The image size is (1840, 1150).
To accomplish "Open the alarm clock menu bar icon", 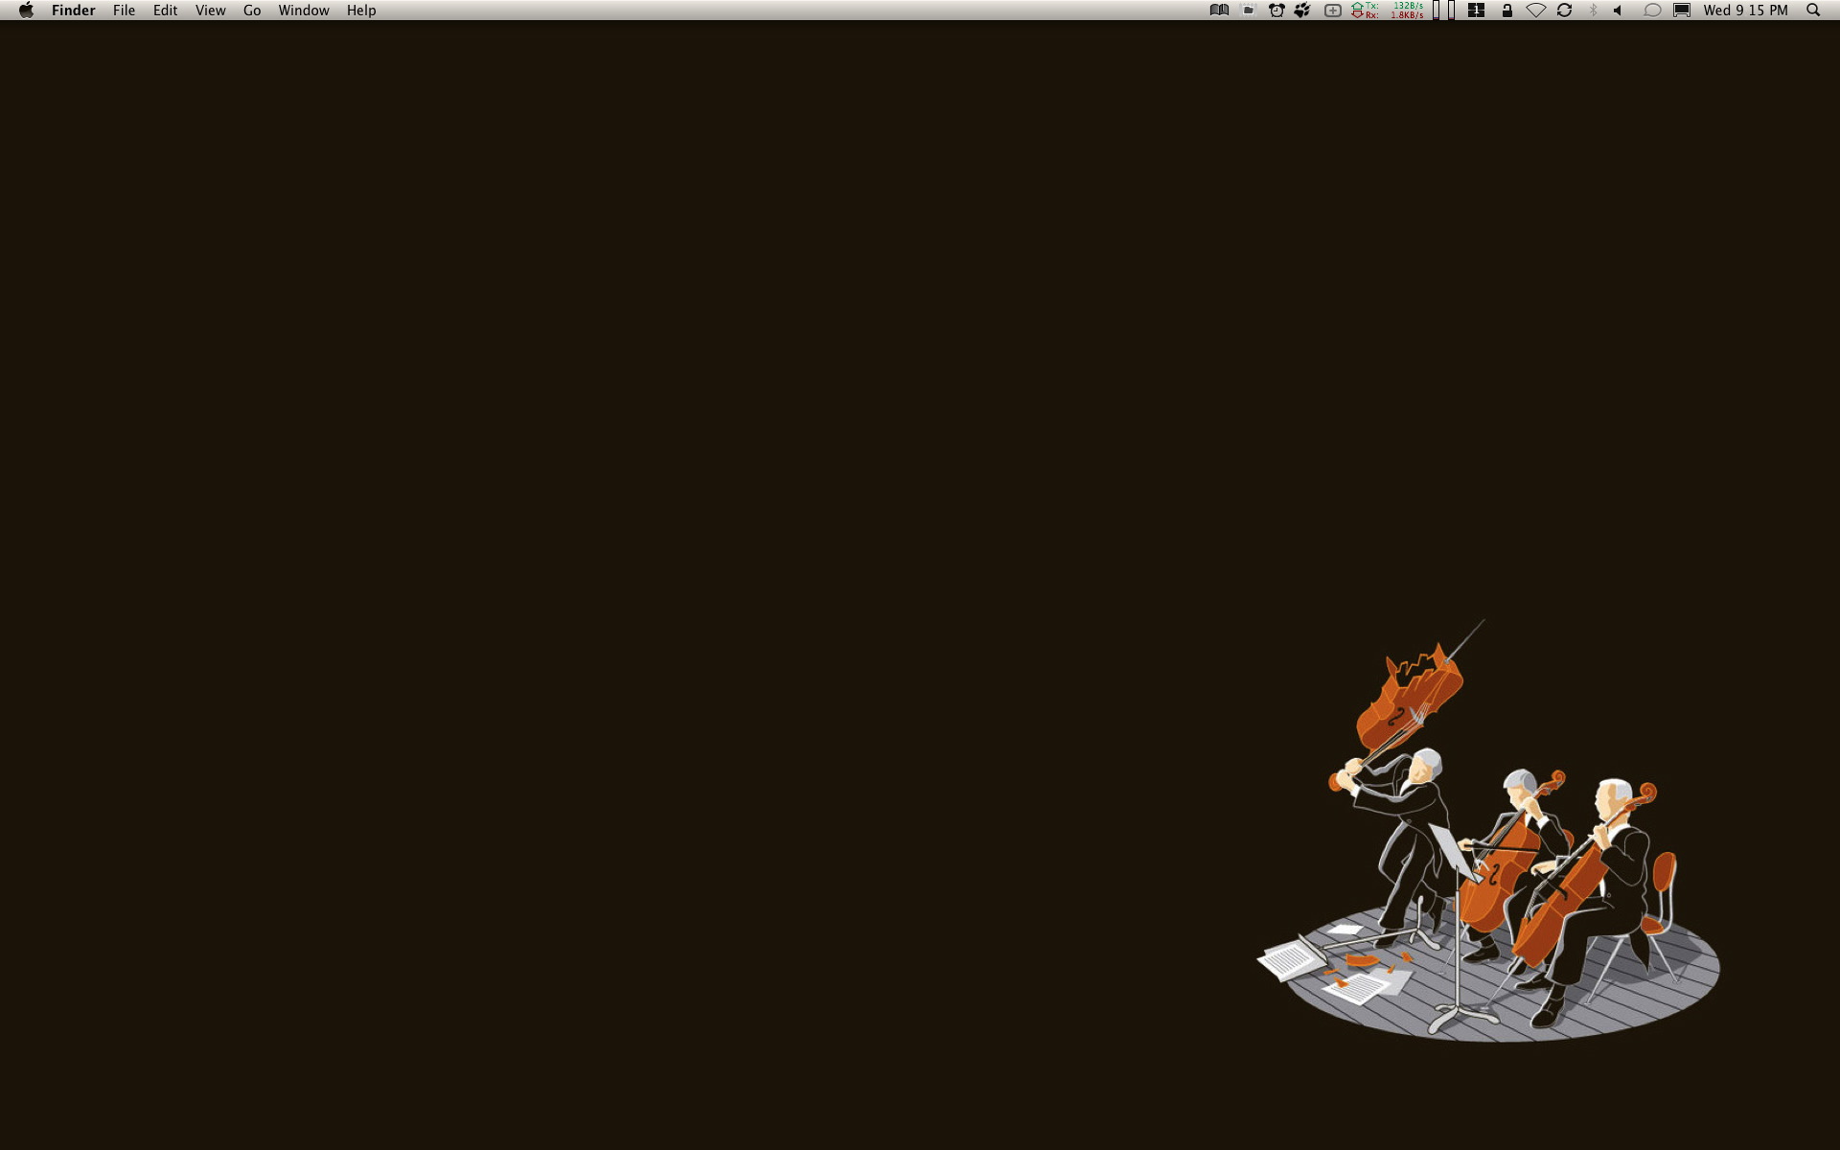I will 1276,11.
